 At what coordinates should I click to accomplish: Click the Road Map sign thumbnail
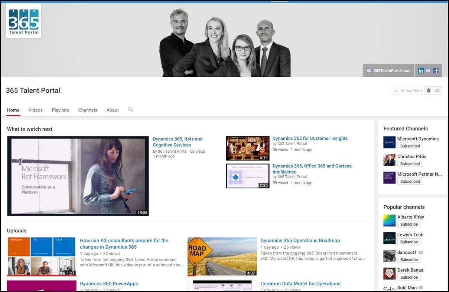(x=222, y=257)
